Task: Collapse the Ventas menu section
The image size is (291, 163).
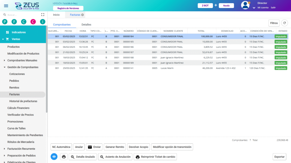Action: (x=3, y=39)
